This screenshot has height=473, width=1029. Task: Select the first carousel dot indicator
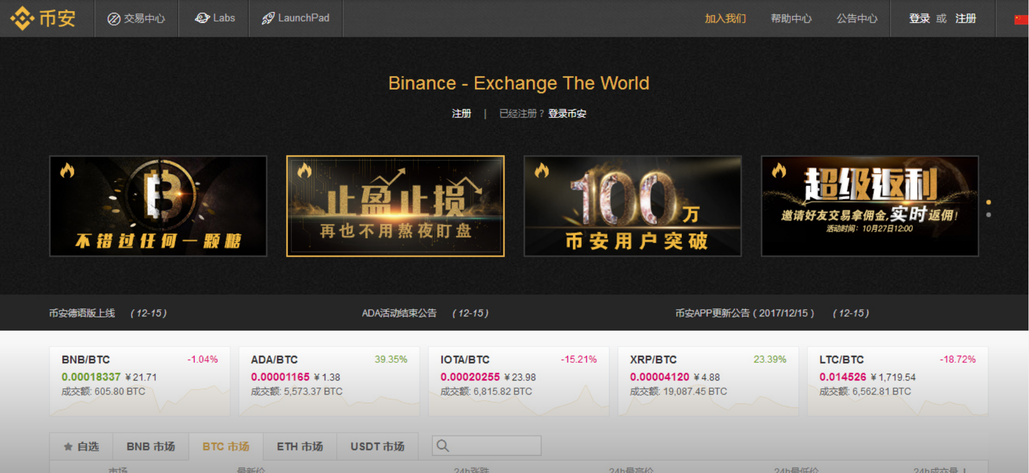click(x=988, y=202)
